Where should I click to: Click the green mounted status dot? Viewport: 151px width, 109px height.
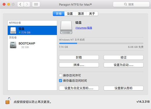20,33
